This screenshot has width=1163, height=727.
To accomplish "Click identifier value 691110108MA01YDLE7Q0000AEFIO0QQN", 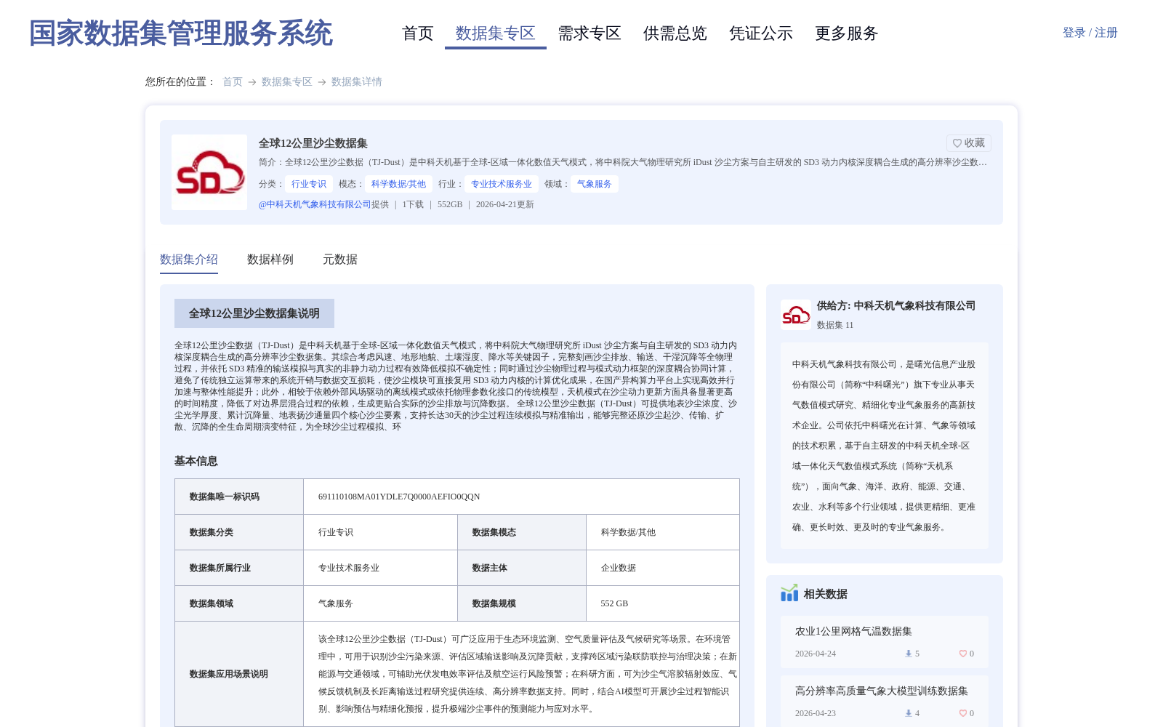I will (399, 497).
